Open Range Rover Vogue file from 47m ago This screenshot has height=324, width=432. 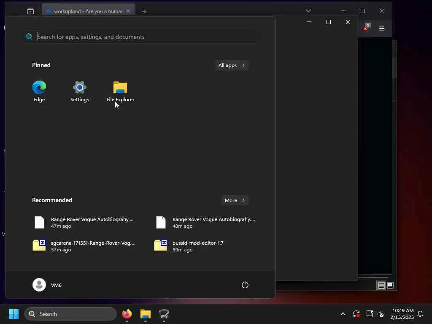click(84, 222)
